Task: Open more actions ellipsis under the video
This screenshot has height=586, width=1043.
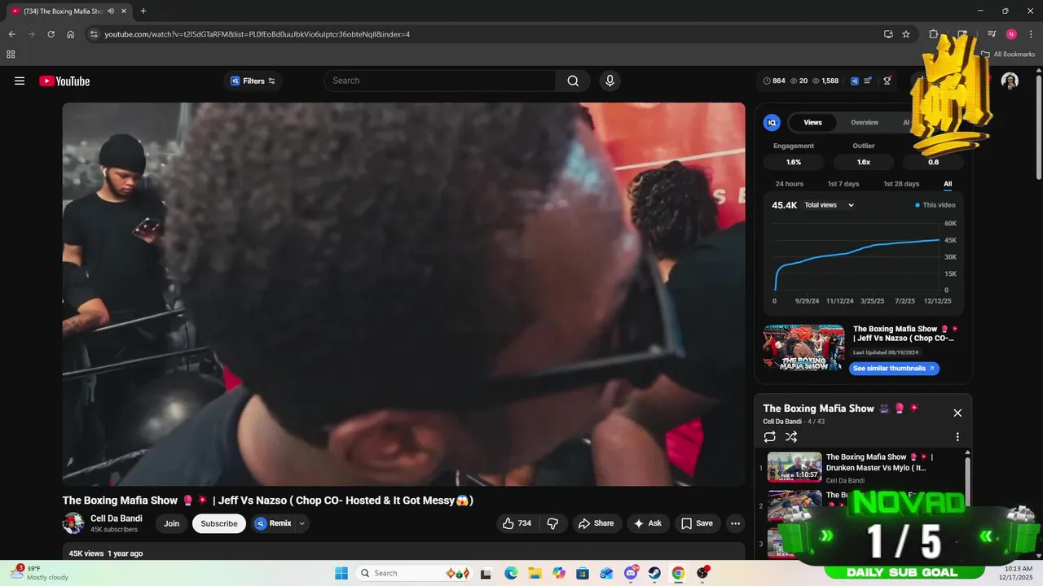Action: [x=735, y=523]
